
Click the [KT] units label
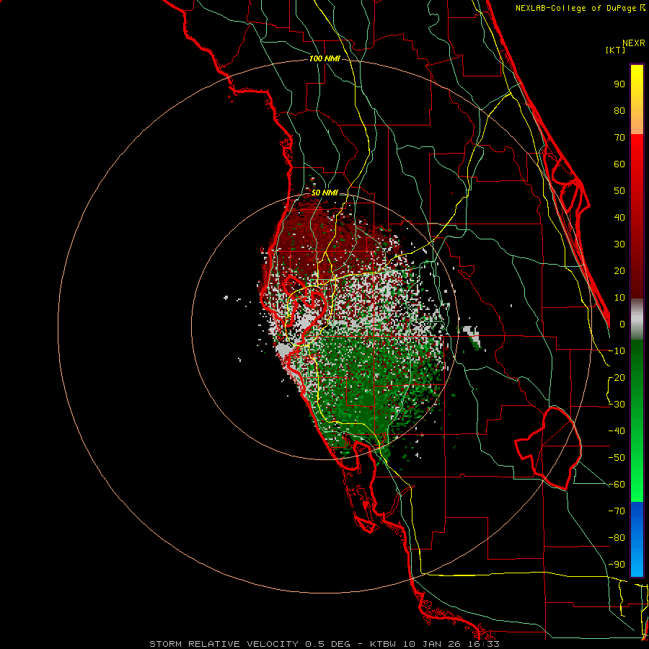pos(616,50)
